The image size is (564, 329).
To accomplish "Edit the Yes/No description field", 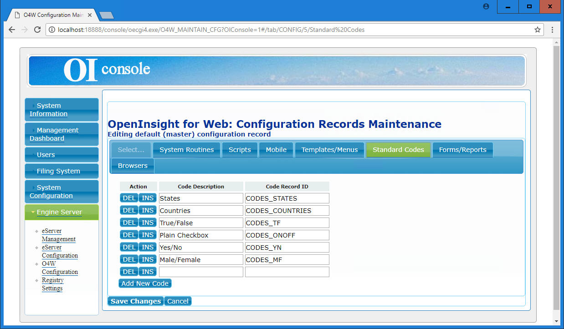I will 201,248.
